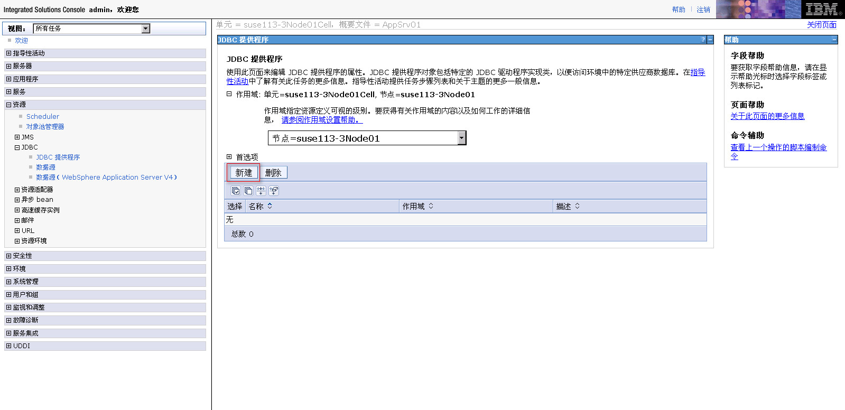Expand the 指导性活动 navigation group
Screen dimensions: 845x410
tap(8, 53)
